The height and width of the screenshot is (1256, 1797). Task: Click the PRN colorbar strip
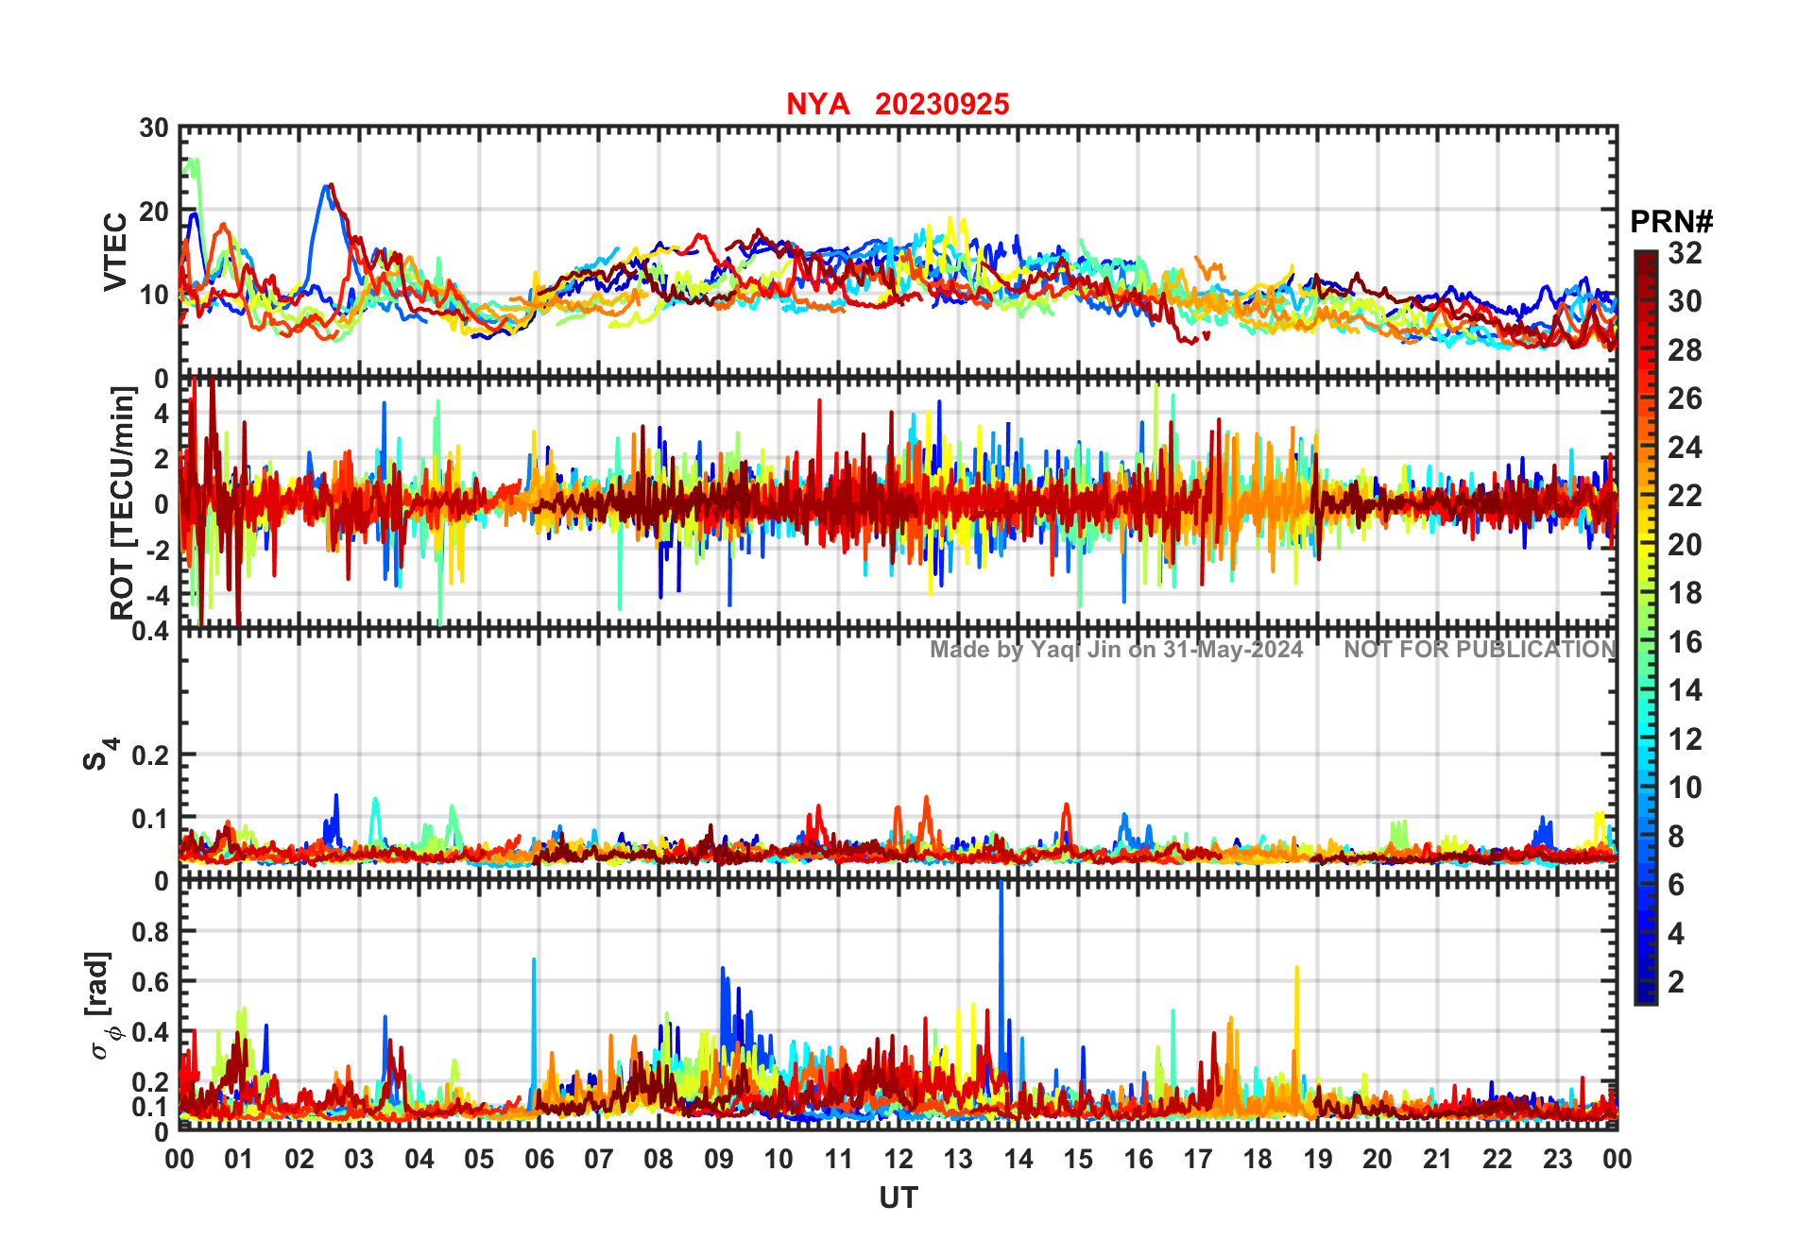coord(1645,627)
